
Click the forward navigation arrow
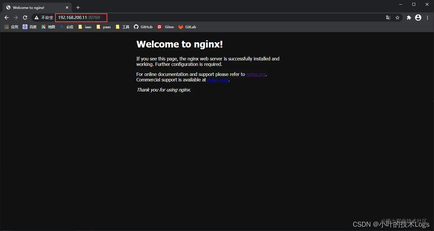coord(16,18)
